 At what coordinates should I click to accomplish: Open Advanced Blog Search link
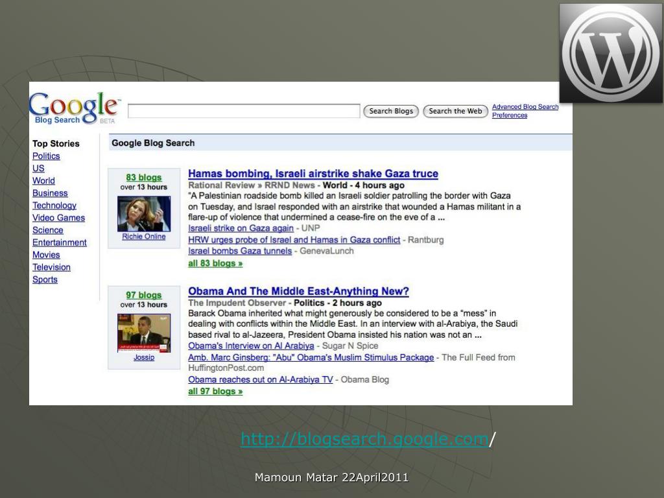[525, 107]
